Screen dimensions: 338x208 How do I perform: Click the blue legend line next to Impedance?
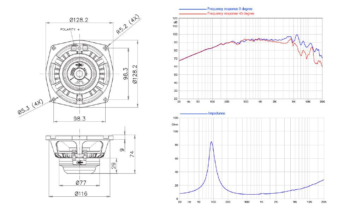click(x=194, y=114)
